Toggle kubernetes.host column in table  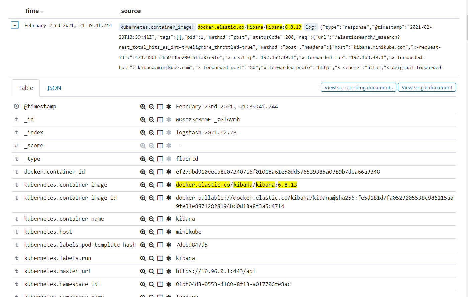point(160,232)
